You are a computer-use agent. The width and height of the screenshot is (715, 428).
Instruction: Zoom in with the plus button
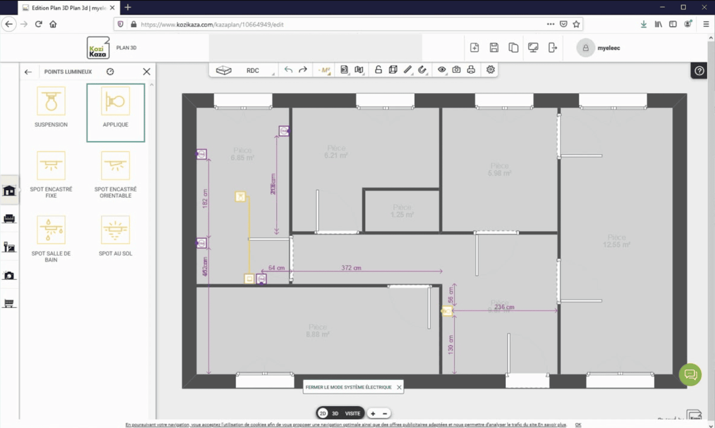pos(373,413)
